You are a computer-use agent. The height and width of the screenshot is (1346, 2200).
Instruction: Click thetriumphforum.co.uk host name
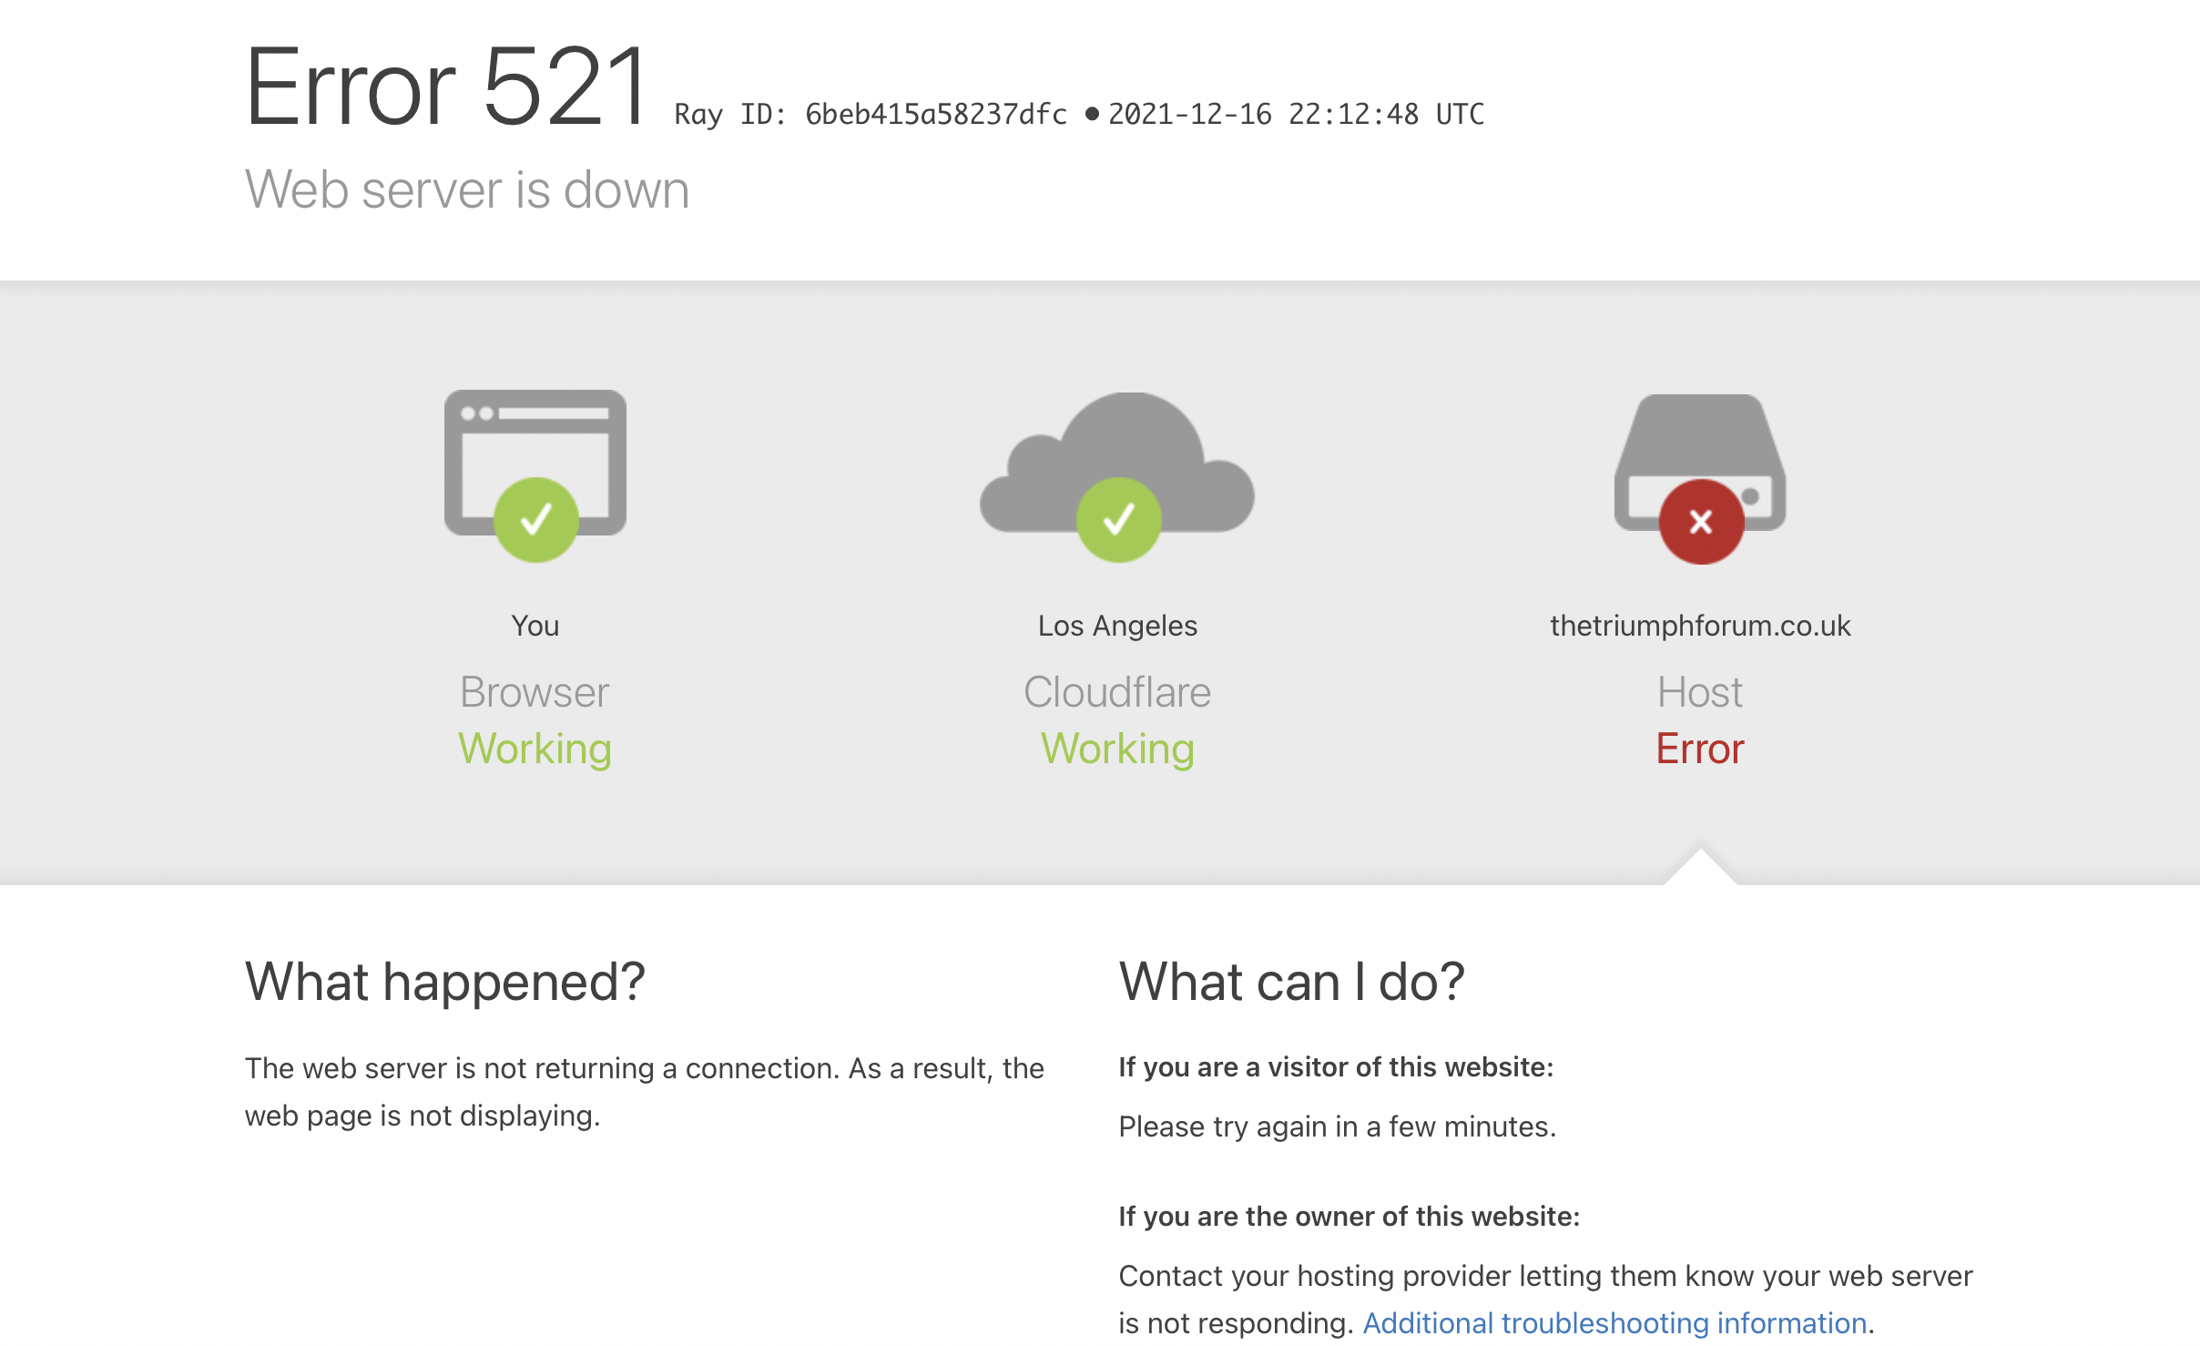(x=1699, y=626)
